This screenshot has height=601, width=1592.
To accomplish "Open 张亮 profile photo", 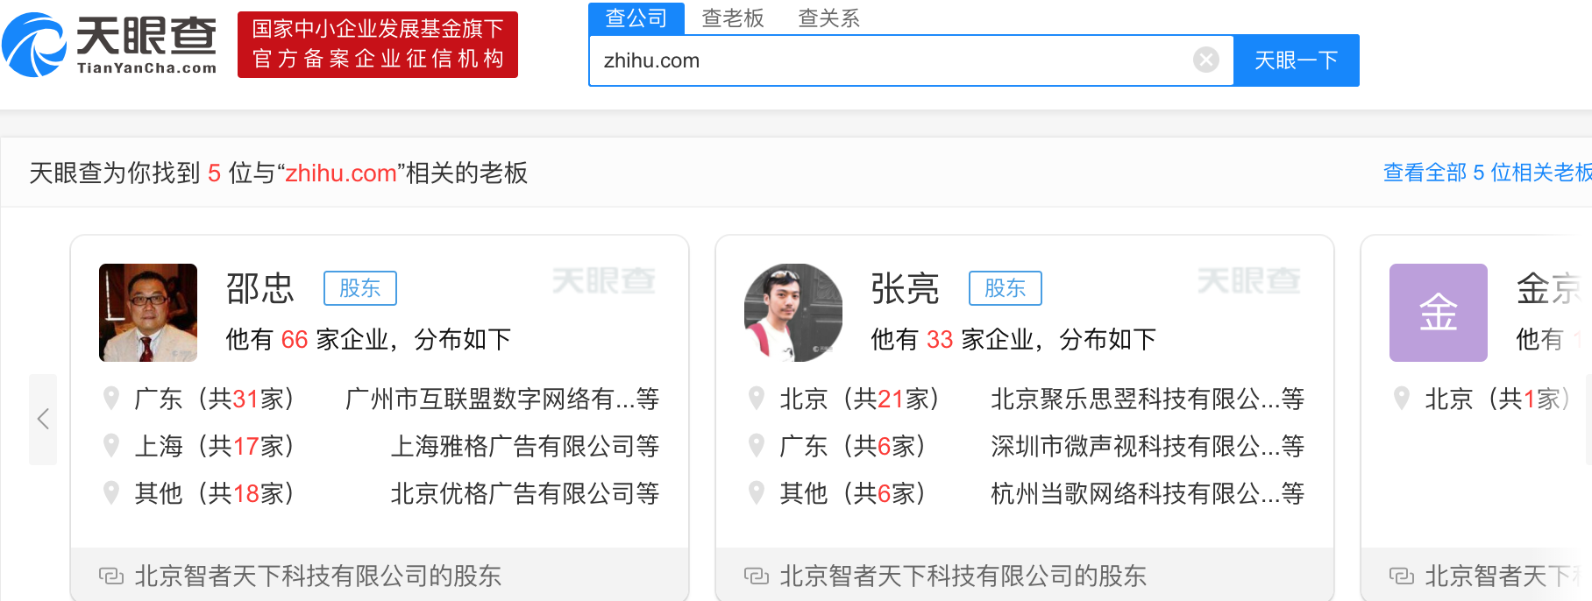I will 793,313.
